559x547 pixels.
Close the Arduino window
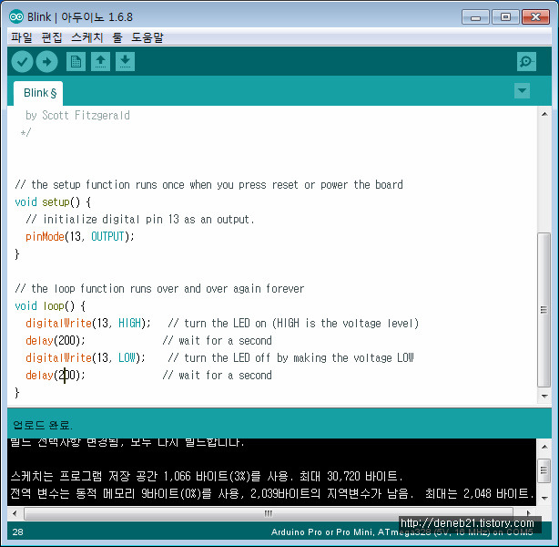coord(535,16)
